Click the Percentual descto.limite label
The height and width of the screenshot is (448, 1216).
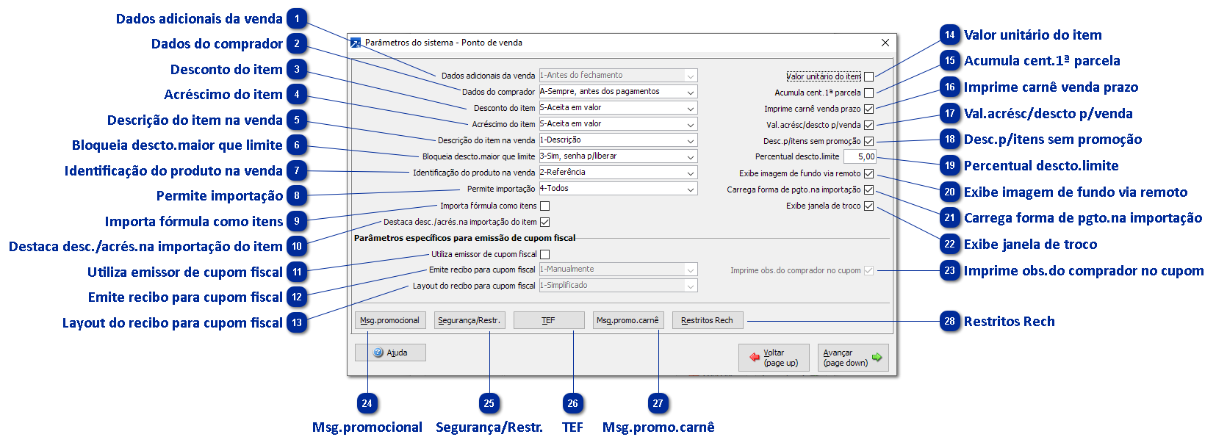pyautogui.click(x=797, y=156)
